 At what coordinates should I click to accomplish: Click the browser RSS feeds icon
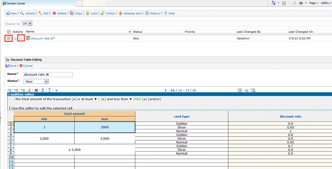(284, 3)
